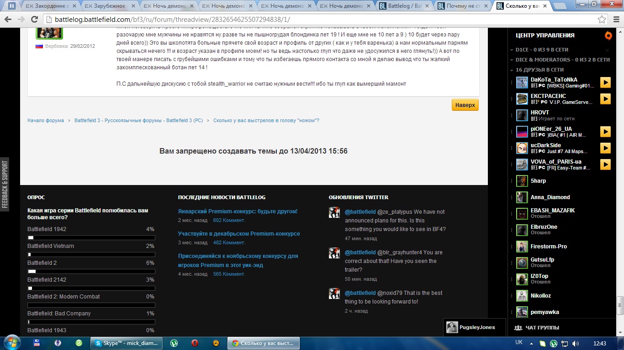Open the PugsleyJones chat tab
The height and width of the screenshot is (350, 624).
[x=474, y=327]
